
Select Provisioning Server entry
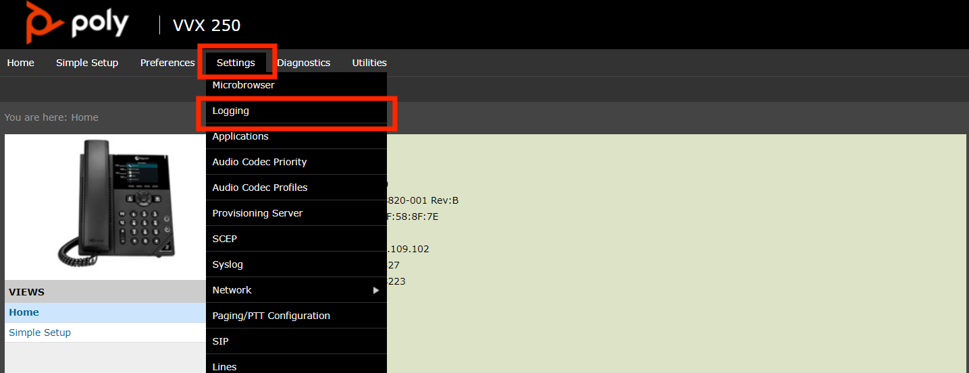click(296, 213)
